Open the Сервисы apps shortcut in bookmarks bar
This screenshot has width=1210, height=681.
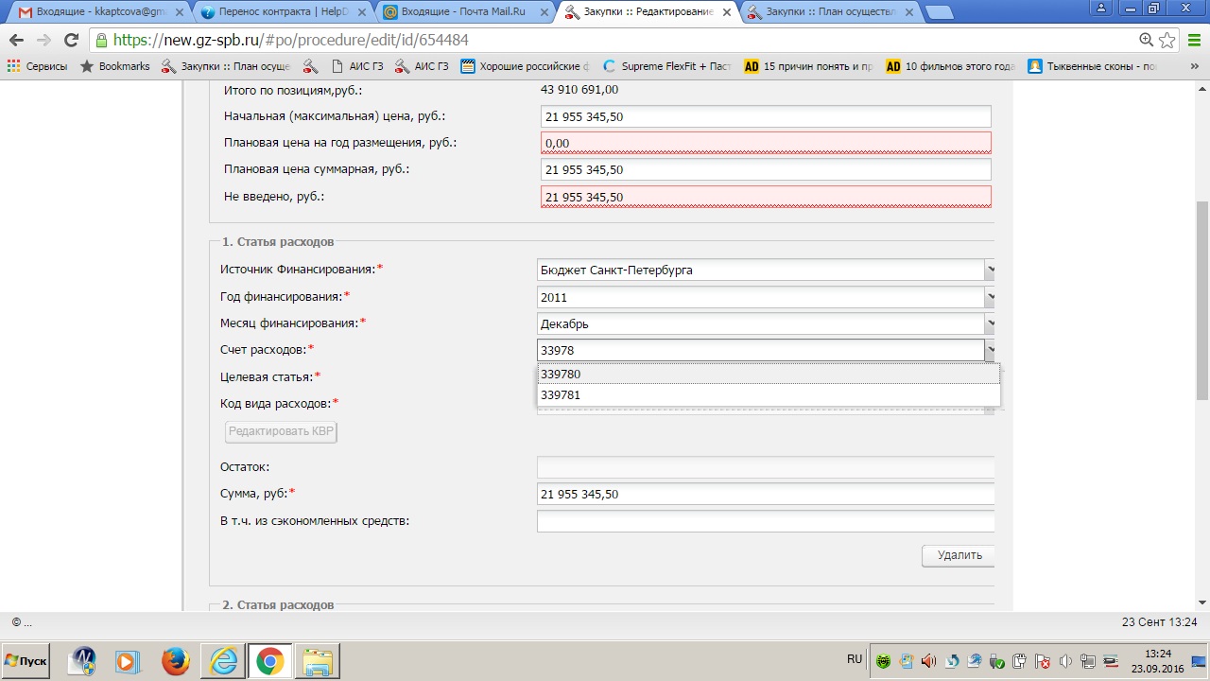[38, 66]
